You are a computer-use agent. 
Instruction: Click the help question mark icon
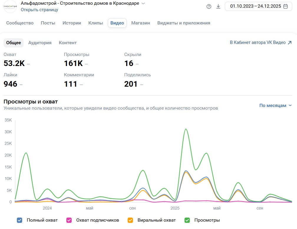click(209, 6)
